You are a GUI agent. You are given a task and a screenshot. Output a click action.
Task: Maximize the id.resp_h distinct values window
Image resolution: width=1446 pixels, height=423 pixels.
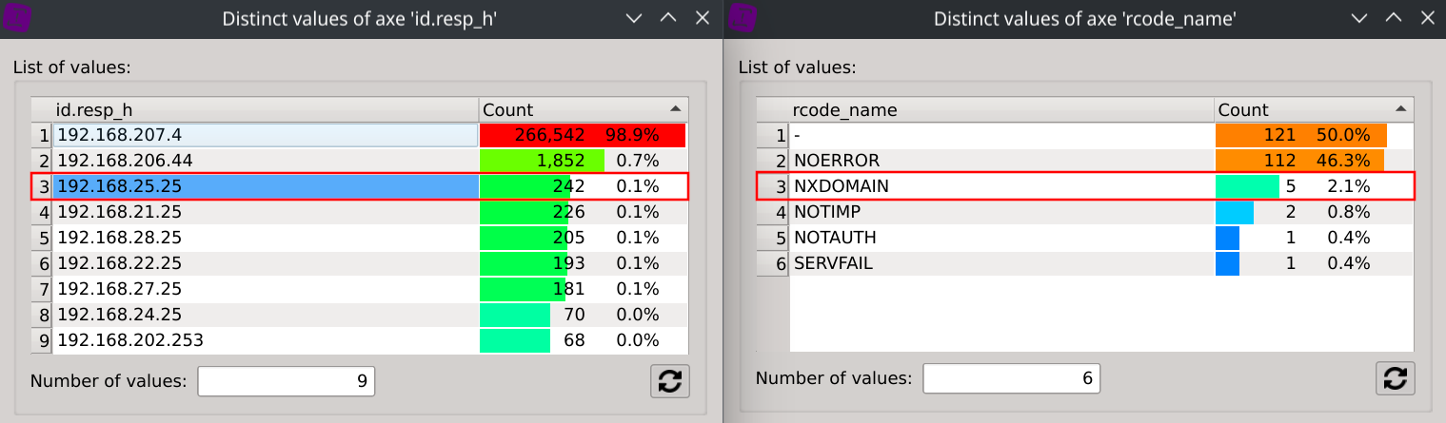click(x=668, y=18)
